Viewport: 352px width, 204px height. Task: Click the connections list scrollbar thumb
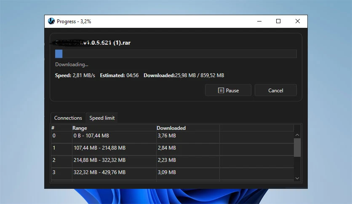point(297,148)
